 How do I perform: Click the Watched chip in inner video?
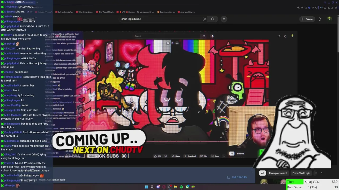240,154
